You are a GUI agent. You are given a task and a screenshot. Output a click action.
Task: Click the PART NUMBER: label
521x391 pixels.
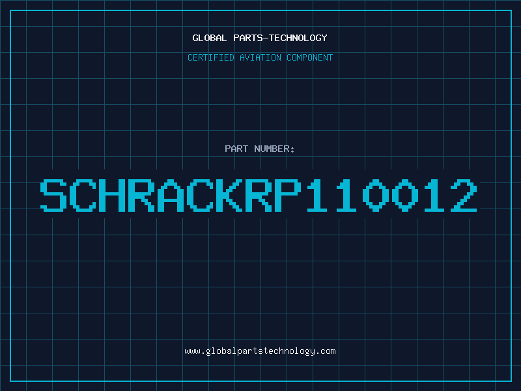(x=260, y=149)
